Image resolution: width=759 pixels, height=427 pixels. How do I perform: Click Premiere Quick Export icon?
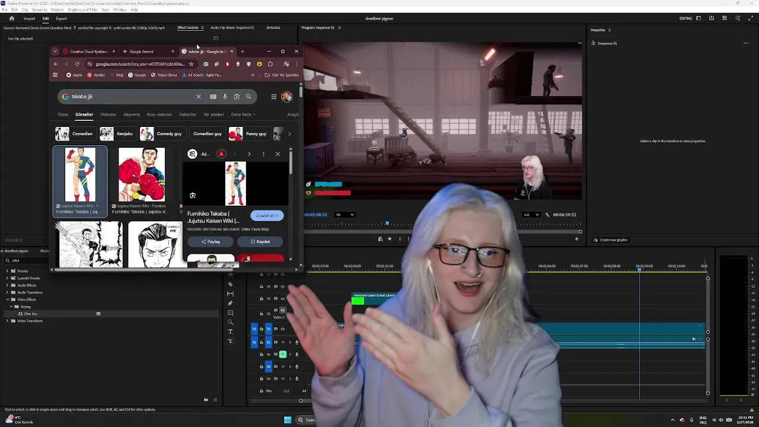[x=712, y=18]
